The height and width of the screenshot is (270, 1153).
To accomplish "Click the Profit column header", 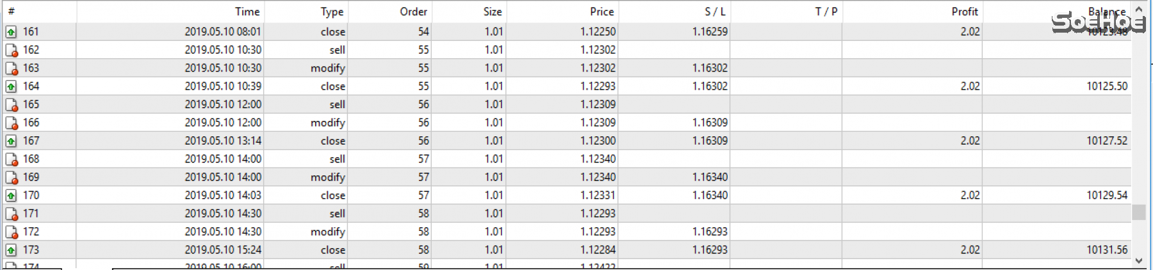I will coord(964,12).
